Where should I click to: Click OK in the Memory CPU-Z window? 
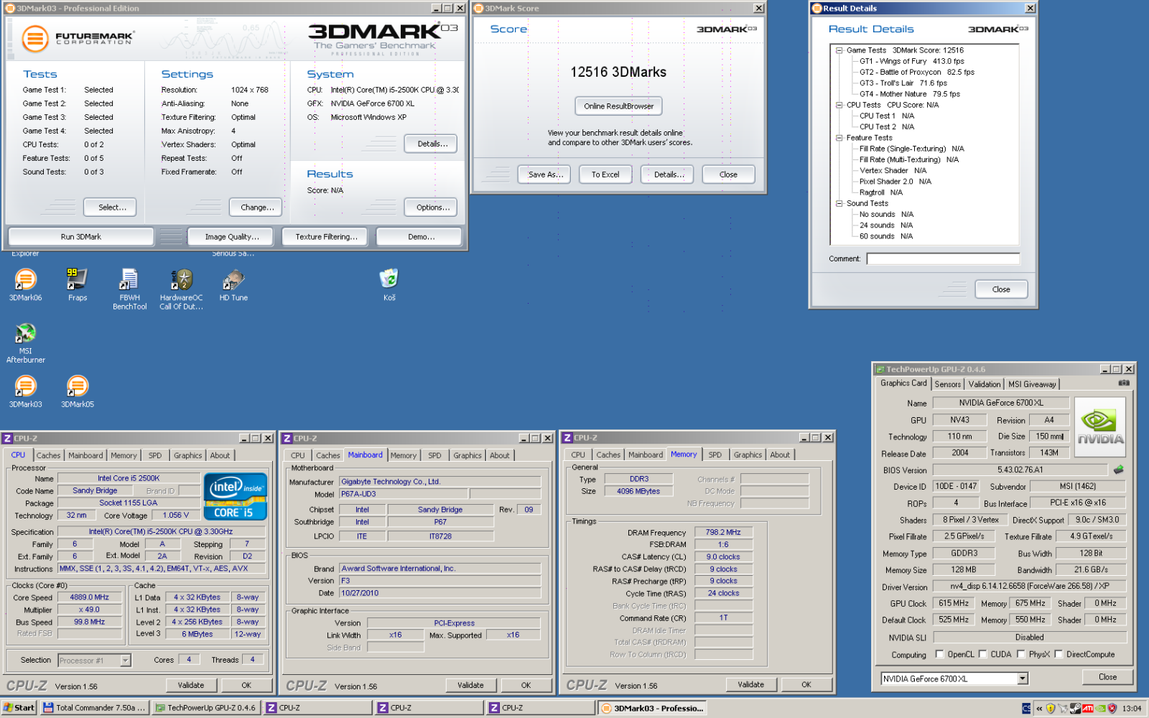806,685
